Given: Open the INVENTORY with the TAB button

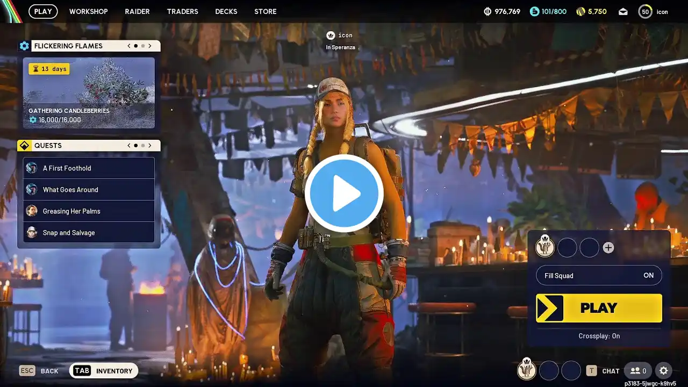Looking at the screenshot, I should coord(104,371).
